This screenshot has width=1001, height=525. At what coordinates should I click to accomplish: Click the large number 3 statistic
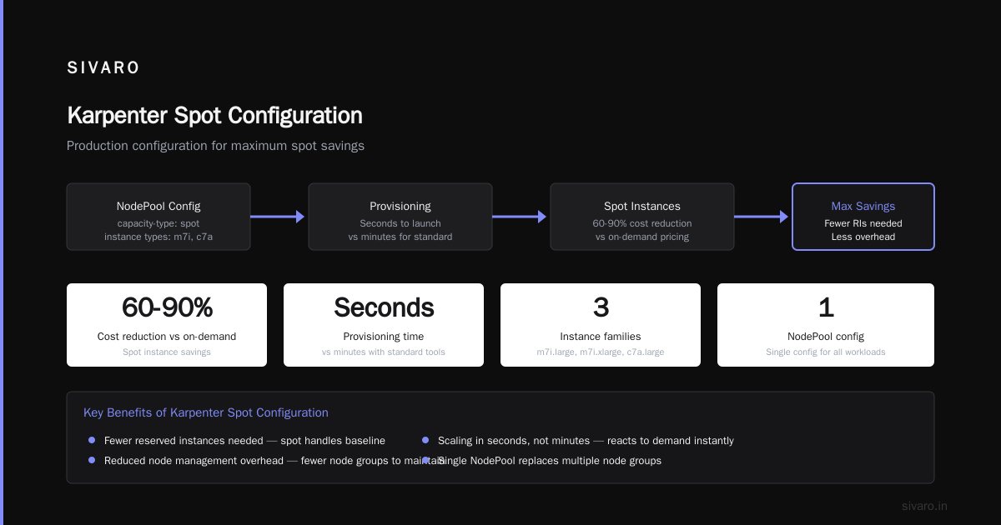[601, 307]
